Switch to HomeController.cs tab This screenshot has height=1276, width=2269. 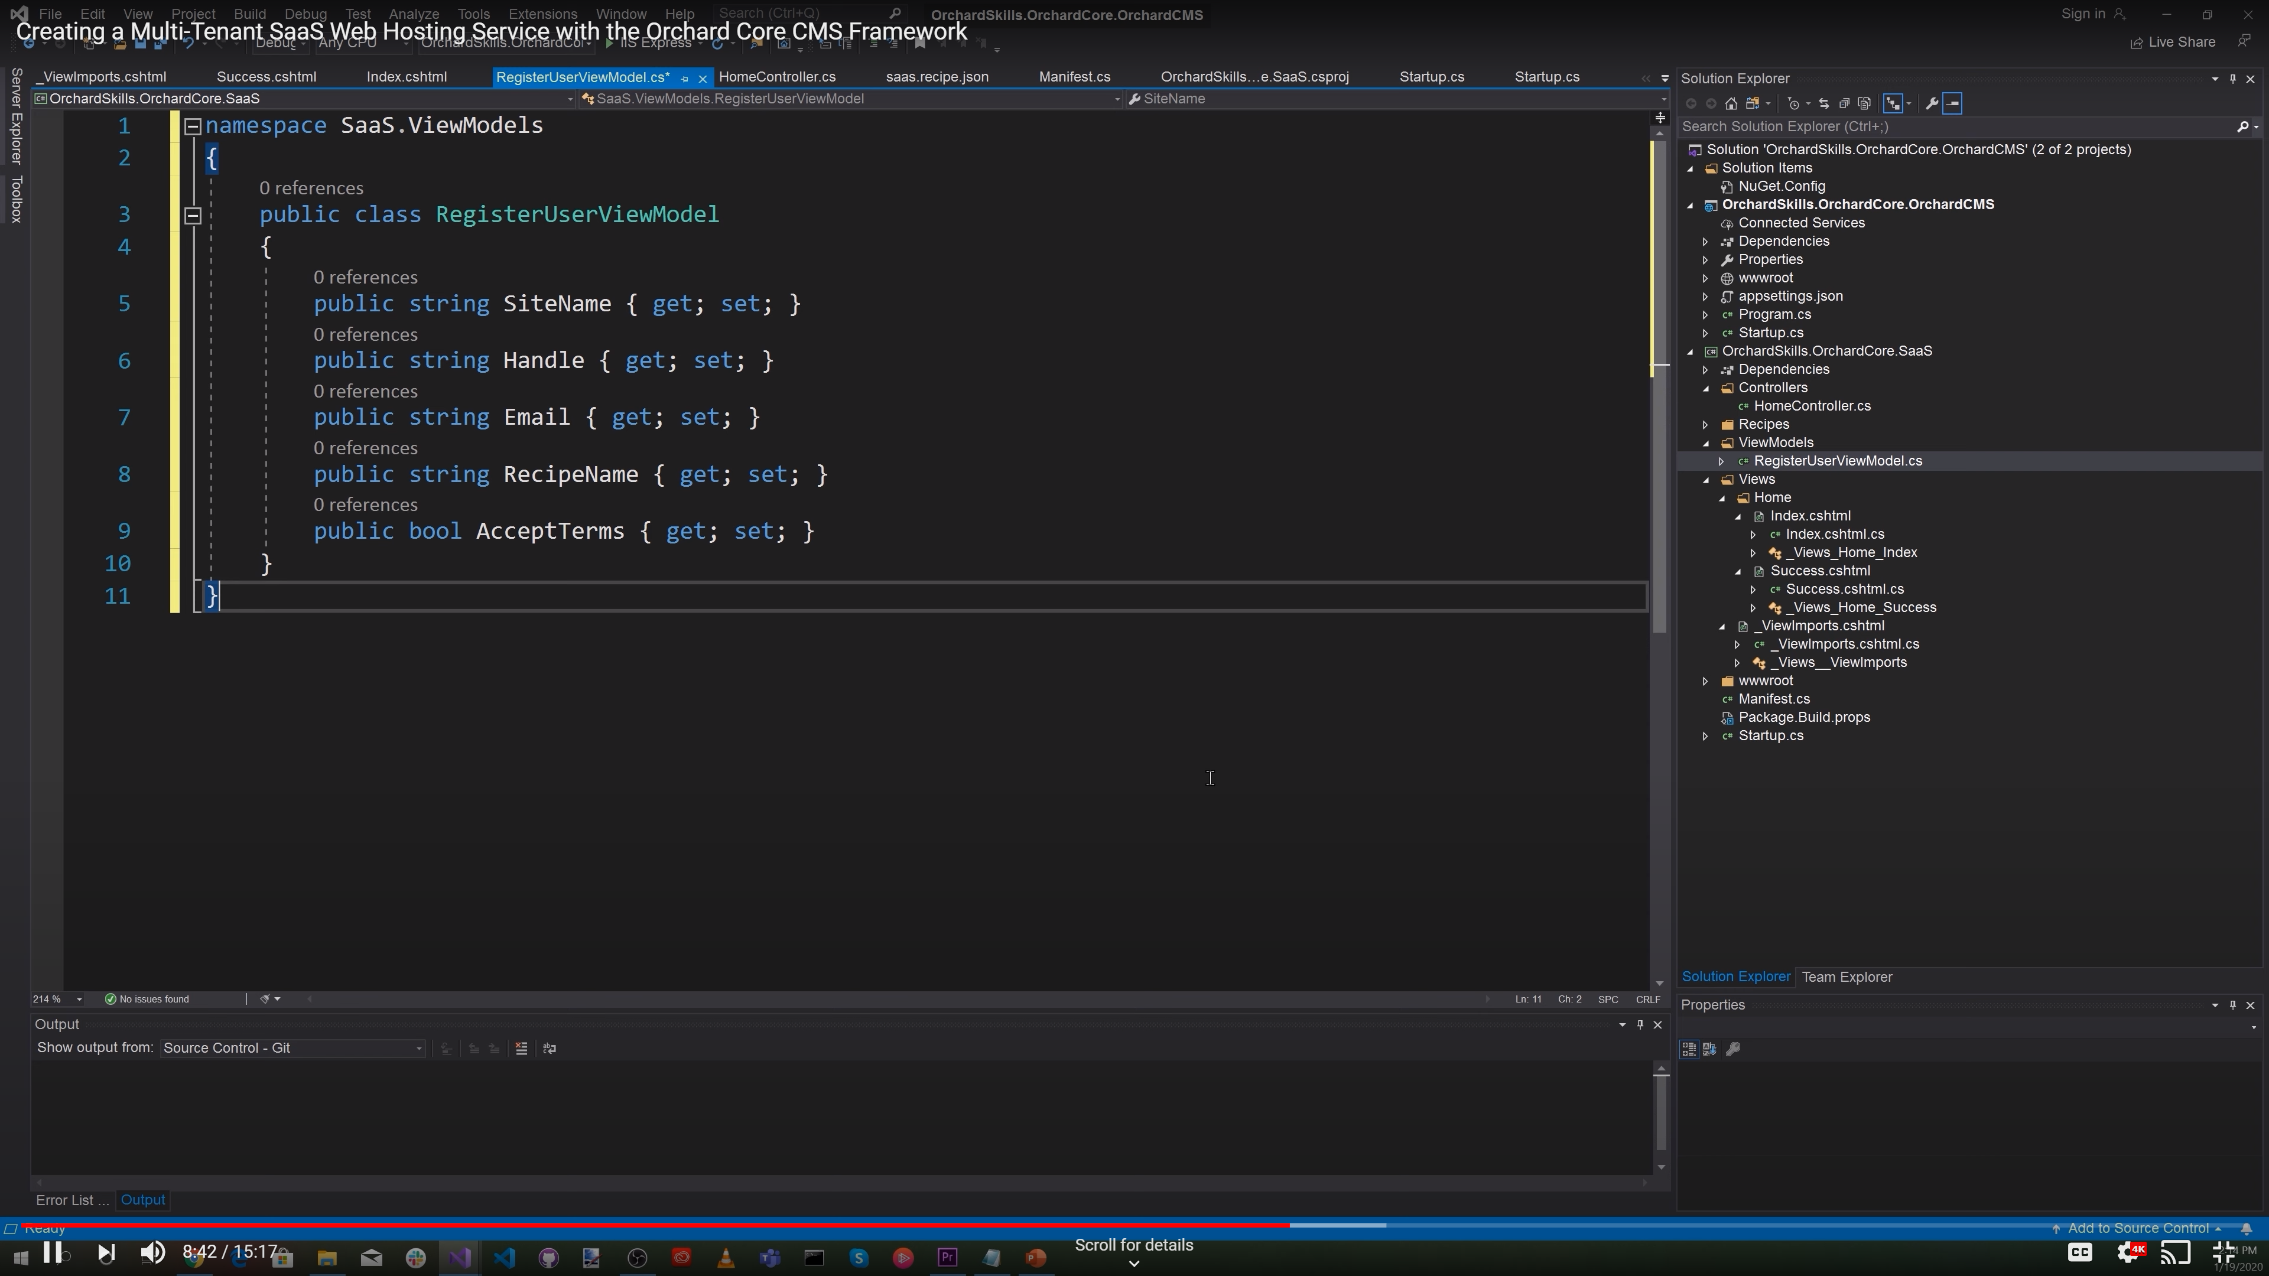click(x=777, y=77)
